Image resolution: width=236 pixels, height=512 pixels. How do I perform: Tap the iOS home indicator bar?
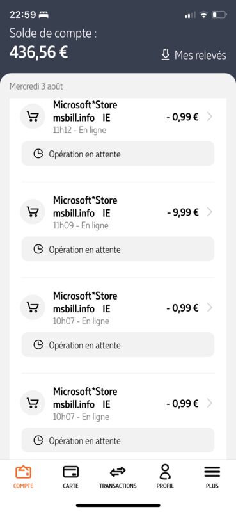tap(118, 505)
